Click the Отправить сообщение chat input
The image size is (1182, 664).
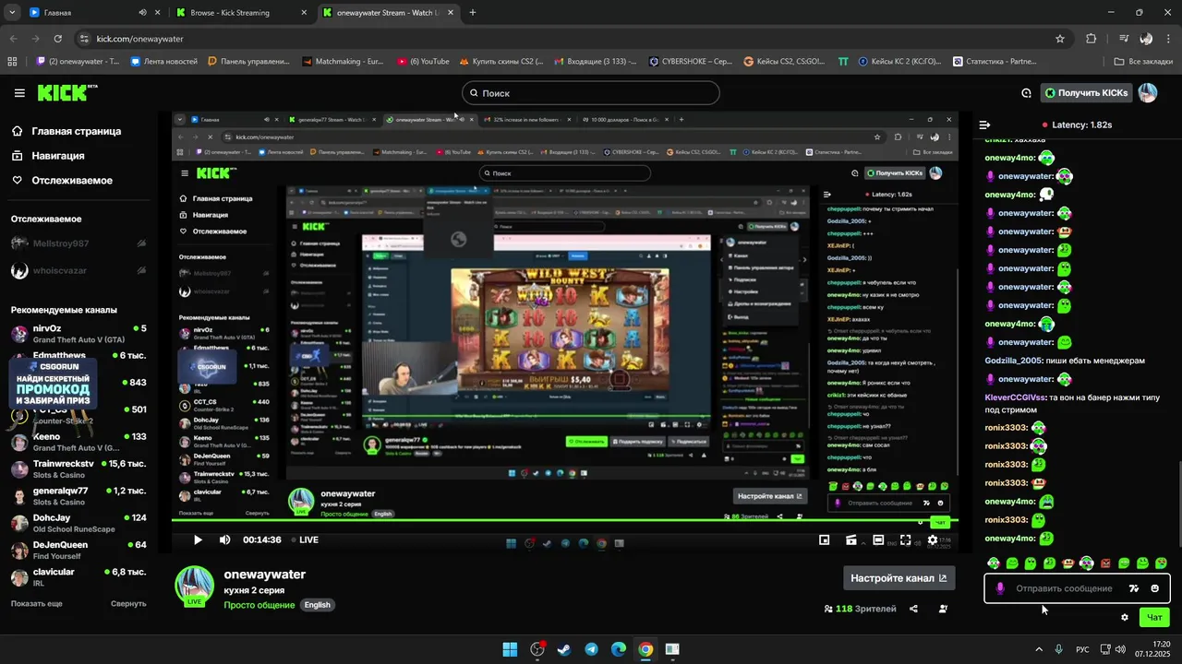[1065, 588]
